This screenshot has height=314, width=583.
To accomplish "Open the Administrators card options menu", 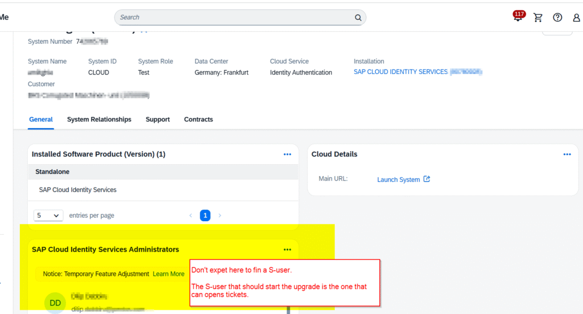I will click(x=288, y=250).
